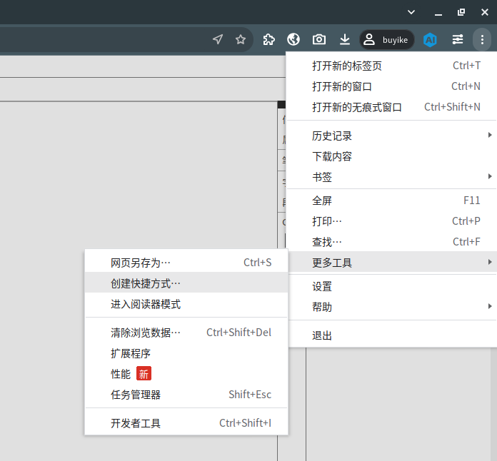This screenshot has width=497, height=461.
Task: Open 性能 from the submenu
Action: pos(186,374)
